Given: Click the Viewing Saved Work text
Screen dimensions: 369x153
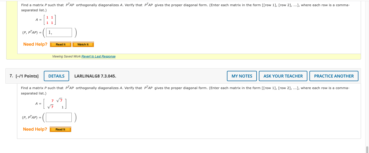Looking at the screenshot, I should 67,56.
